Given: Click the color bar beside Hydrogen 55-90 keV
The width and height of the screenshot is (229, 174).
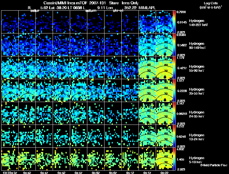Looking at the screenshot, I should (x=174, y=68).
